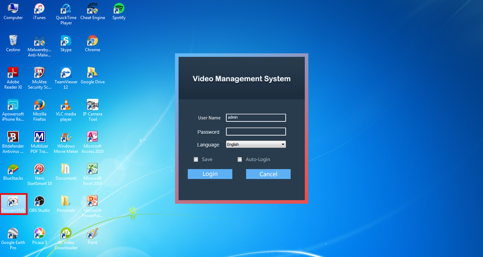Focus the User Name field

pos(256,118)
